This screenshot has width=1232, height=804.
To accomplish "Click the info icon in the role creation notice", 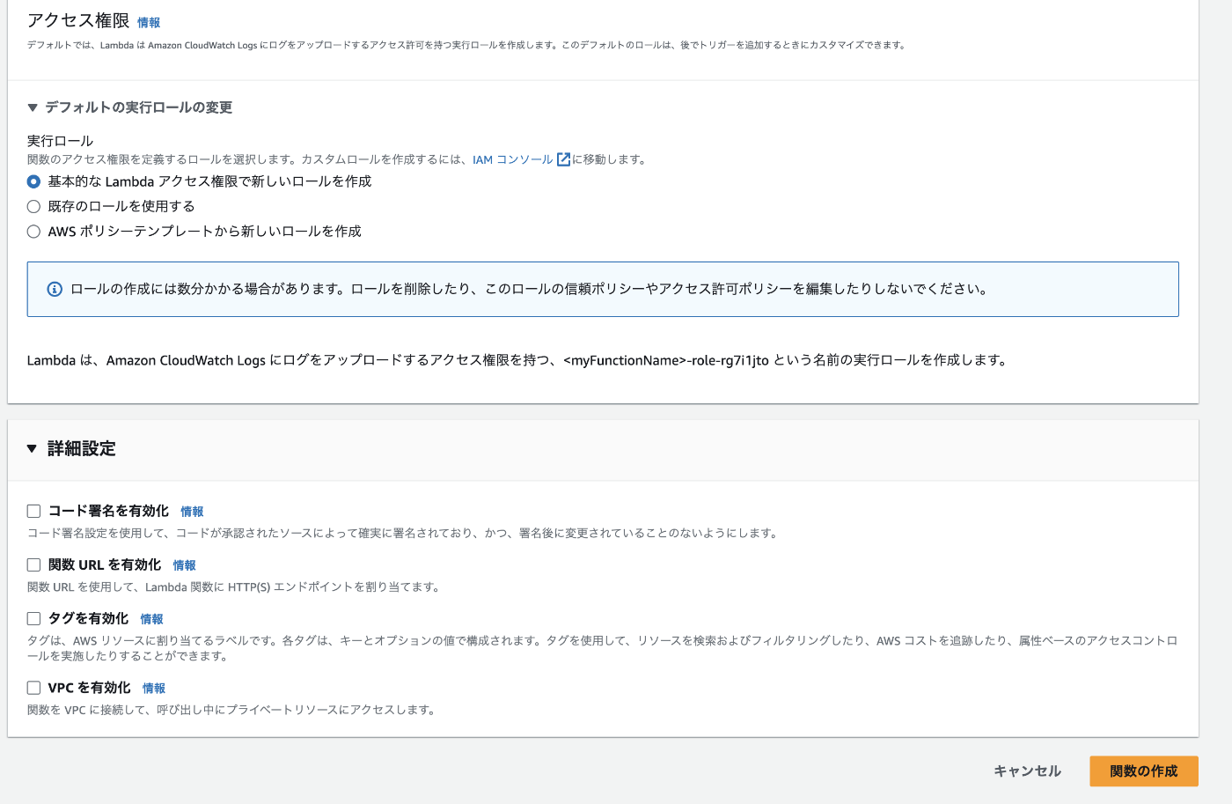I will pyautogui.click(x=55, y=289).
